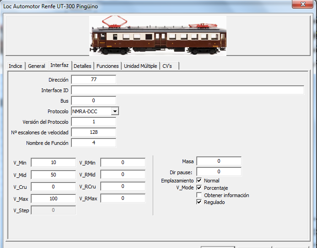The height and width of the screenshot is (248, 317).
Task: Uncheck the V_Mode Porcentaje checkbox
Action: (199, 187)
